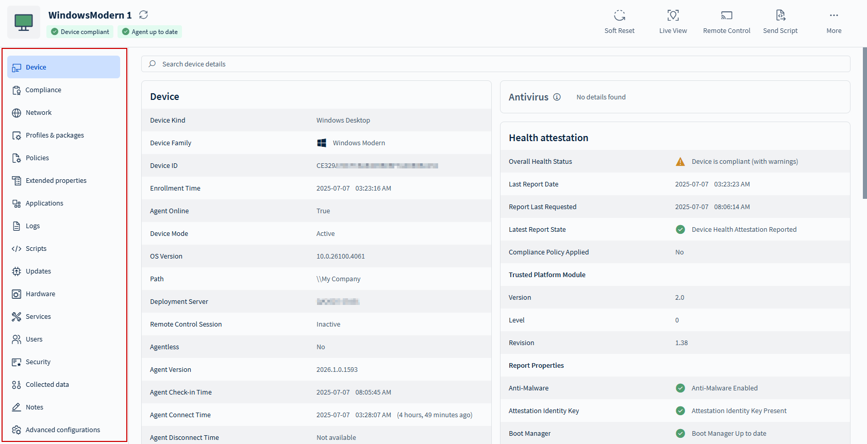The height and width of the screenshot is (444, 867).
Task: Open the Compliance sidebar section
Action: [x=43, y=90]
